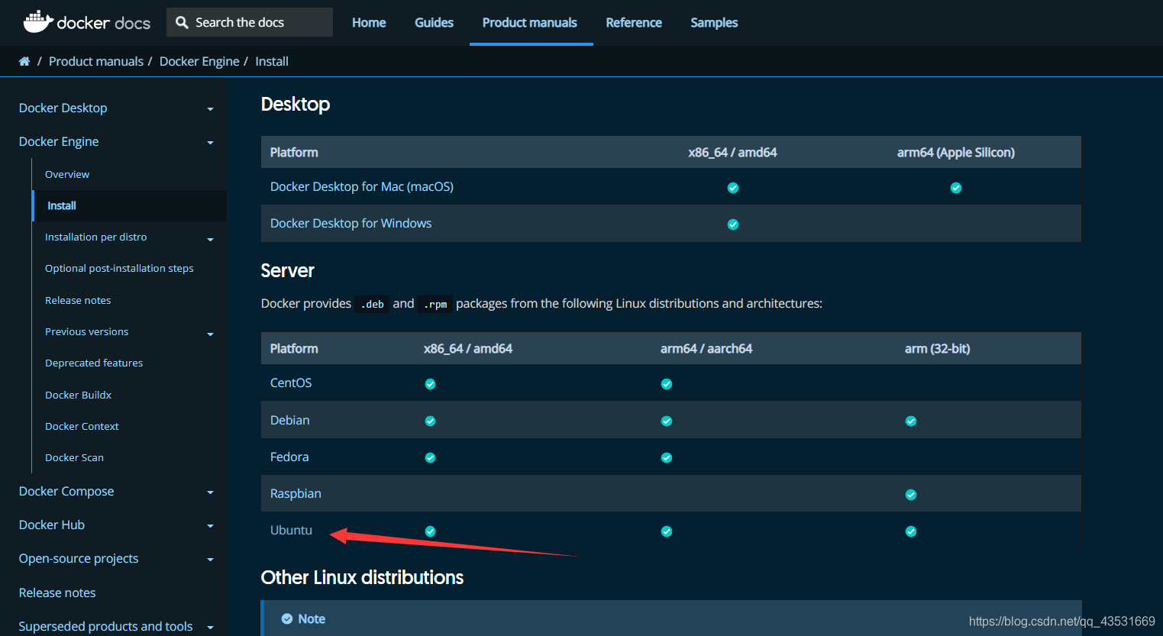The image size is (1163, 636).
Task: Click arm64 (Apple Silicon) column header
Action: (x=956, y=152)
